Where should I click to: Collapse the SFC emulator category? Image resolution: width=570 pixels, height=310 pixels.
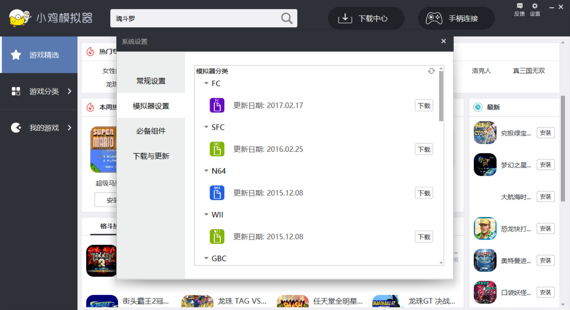coord(206,127)
